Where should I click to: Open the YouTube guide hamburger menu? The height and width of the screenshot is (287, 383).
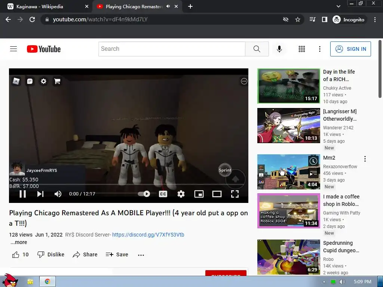pos(13,49)
